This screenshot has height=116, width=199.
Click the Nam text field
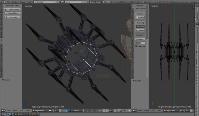pyautogui.click(x=143, y=43)
